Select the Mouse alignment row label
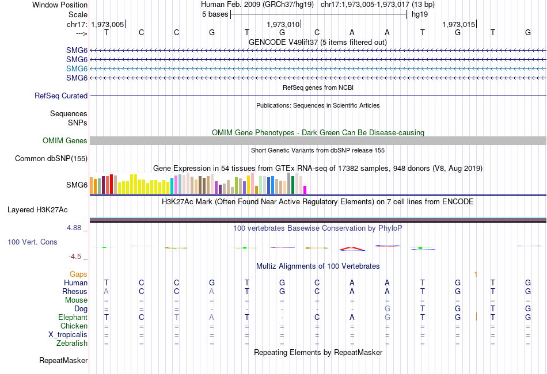The height and width of the screenshot is (374, 547). 76,300
